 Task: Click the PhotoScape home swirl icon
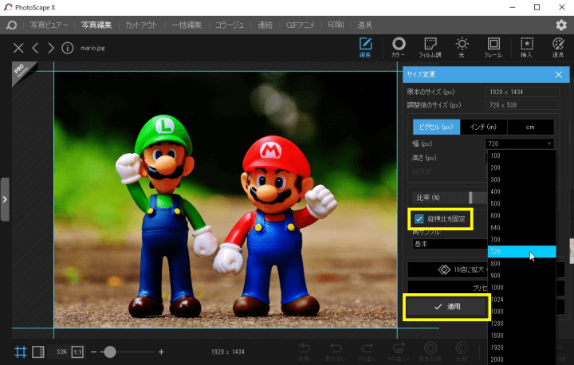[11, 25]
